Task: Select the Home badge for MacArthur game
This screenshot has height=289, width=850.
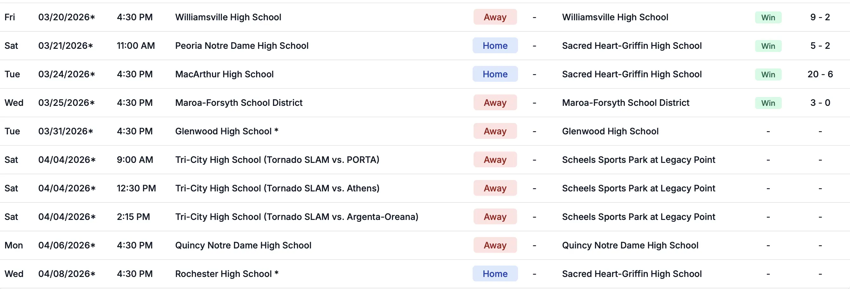Action: (495, 74)
